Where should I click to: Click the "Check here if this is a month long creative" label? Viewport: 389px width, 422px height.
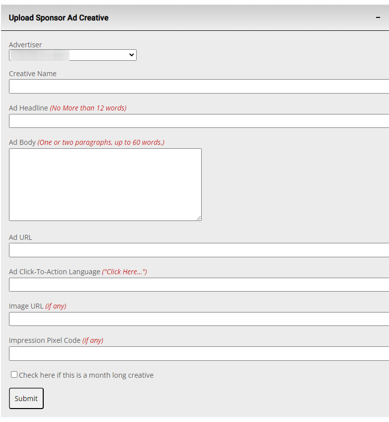click(86, 375)
